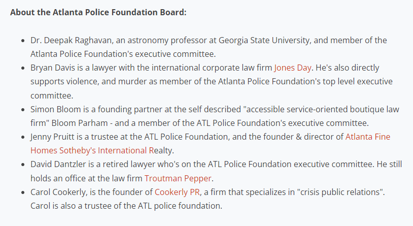Image resolution: width=413 pixels, height=226 pixels.
Task: Click the Atlanta Fine Homes Sotheby's link
Action: [x=368, y=137]
